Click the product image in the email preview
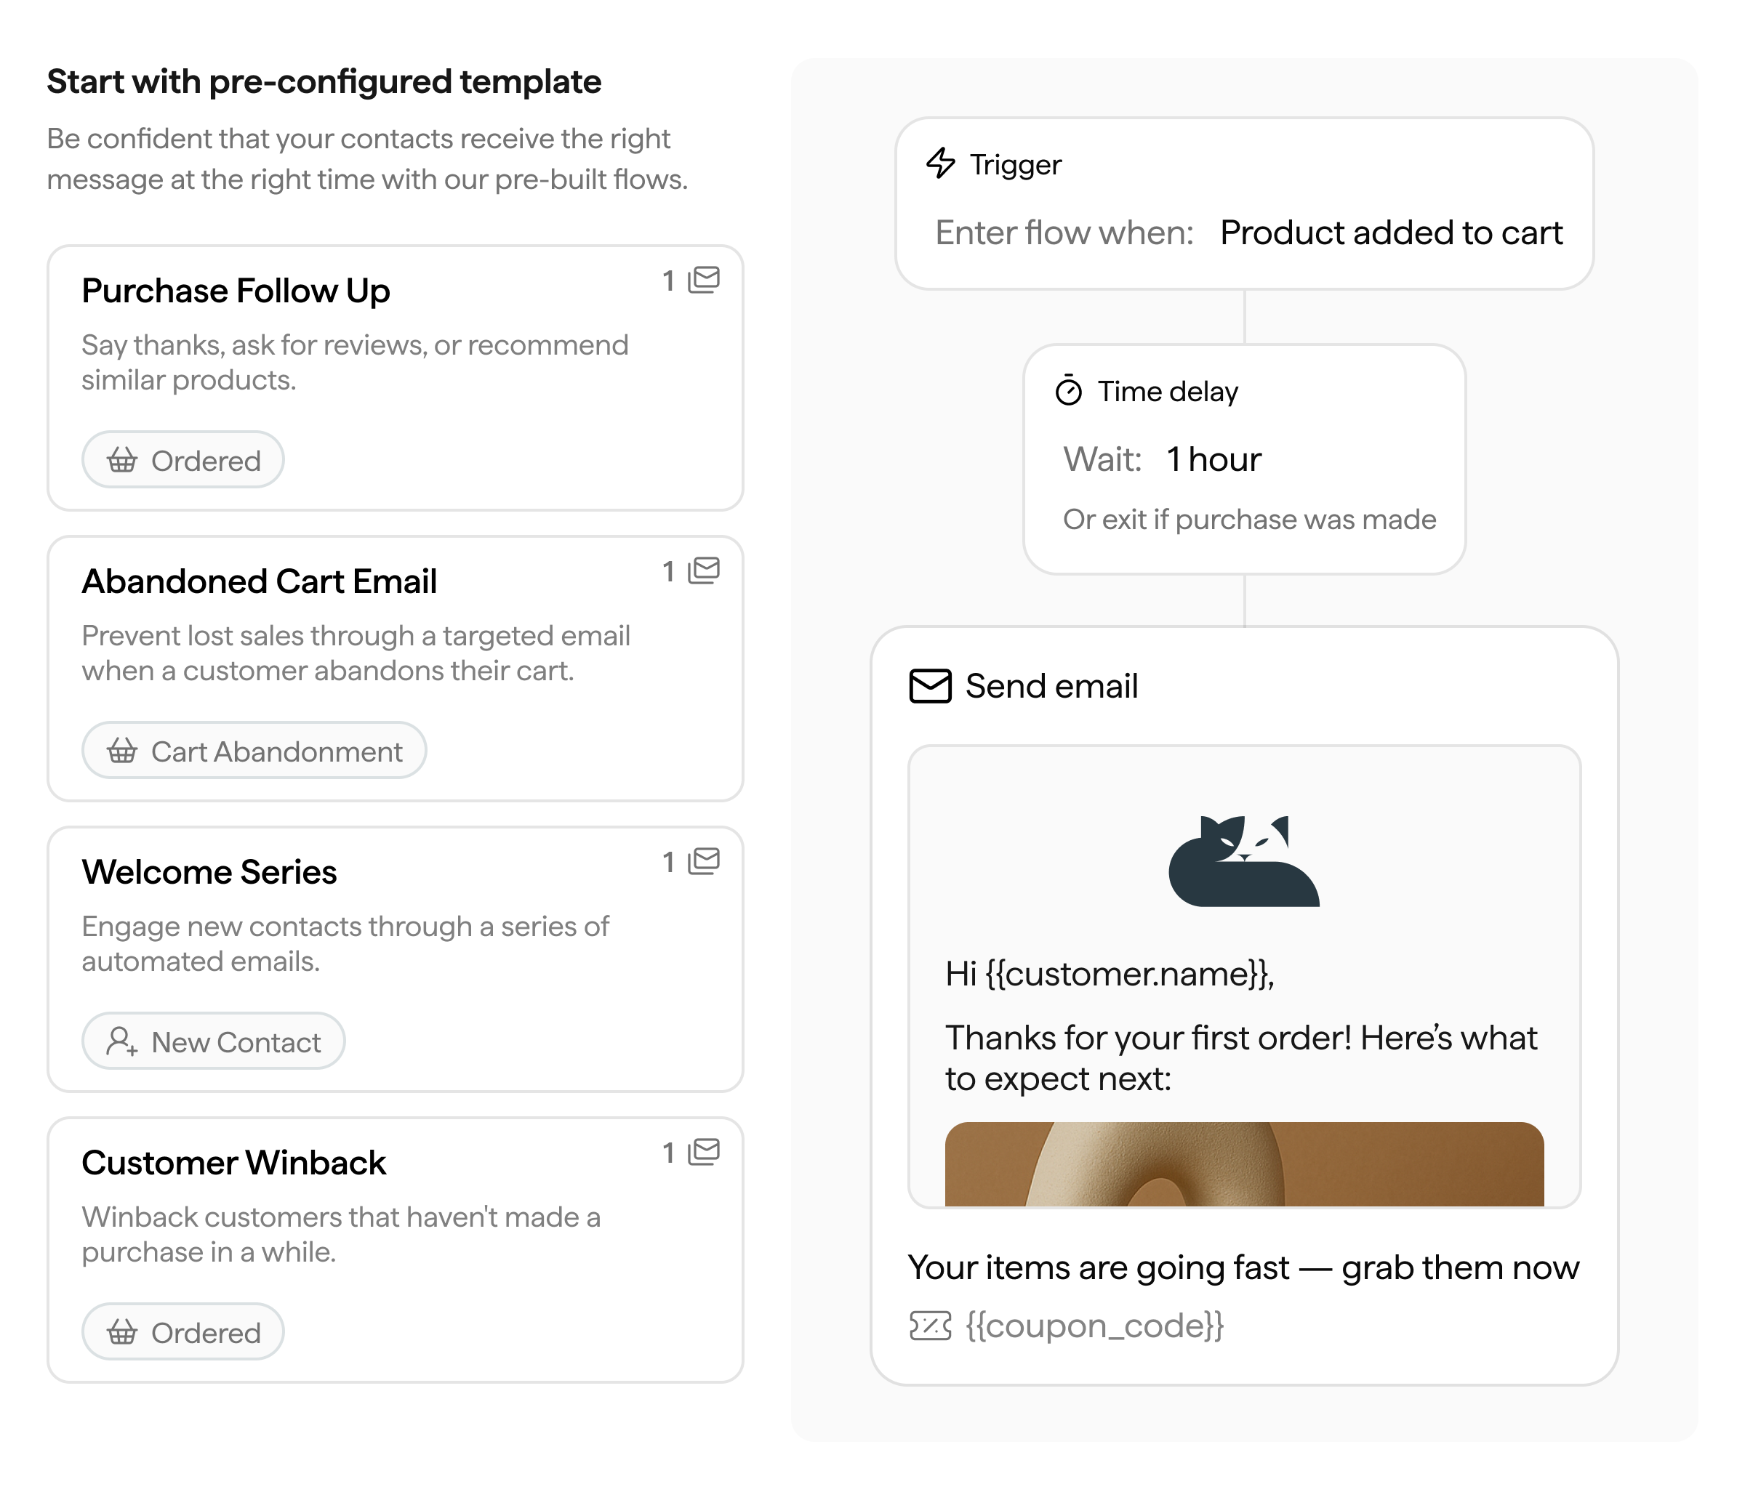 pos(1244,1164)
